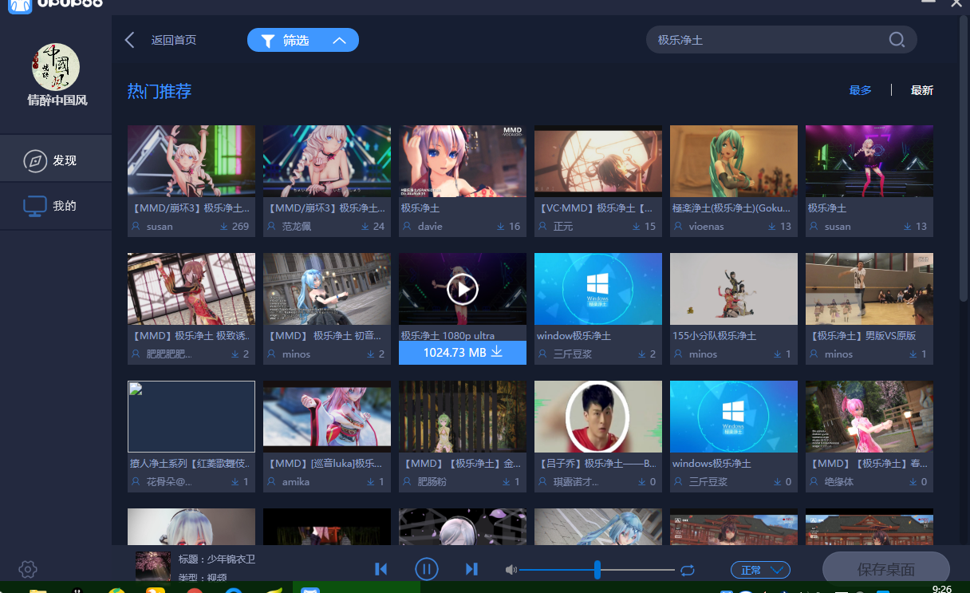
Task: Click the compass icon beside 发现
Action: [x=34, y=160]
